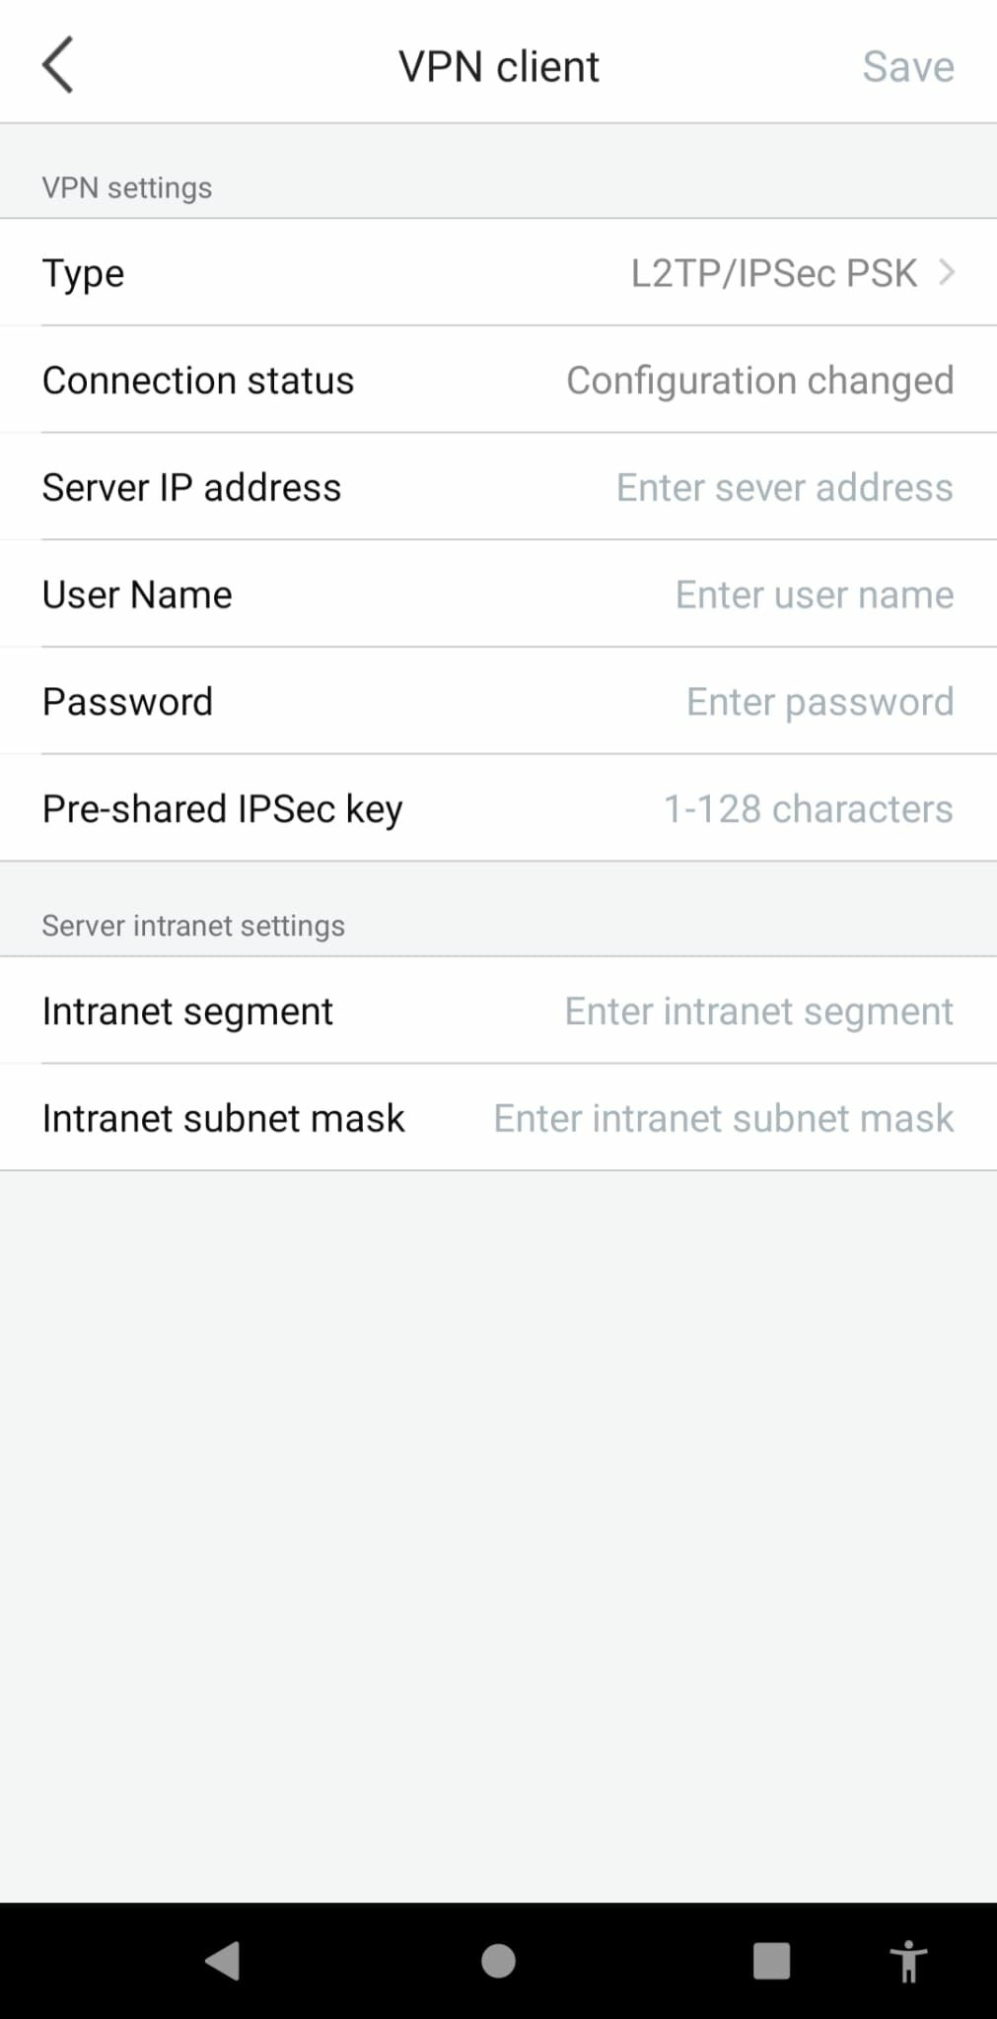
Task: Save the VPN client configuration
Action: click(907, 65)
